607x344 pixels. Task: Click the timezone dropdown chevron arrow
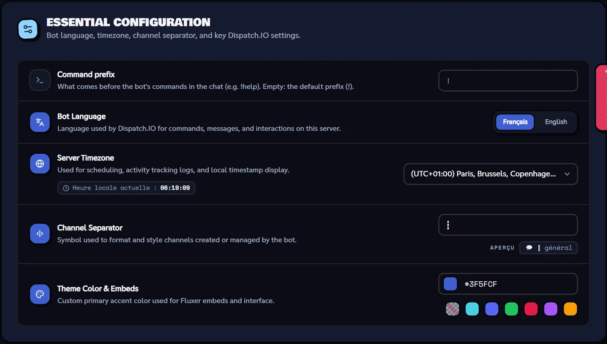[567, 174]
